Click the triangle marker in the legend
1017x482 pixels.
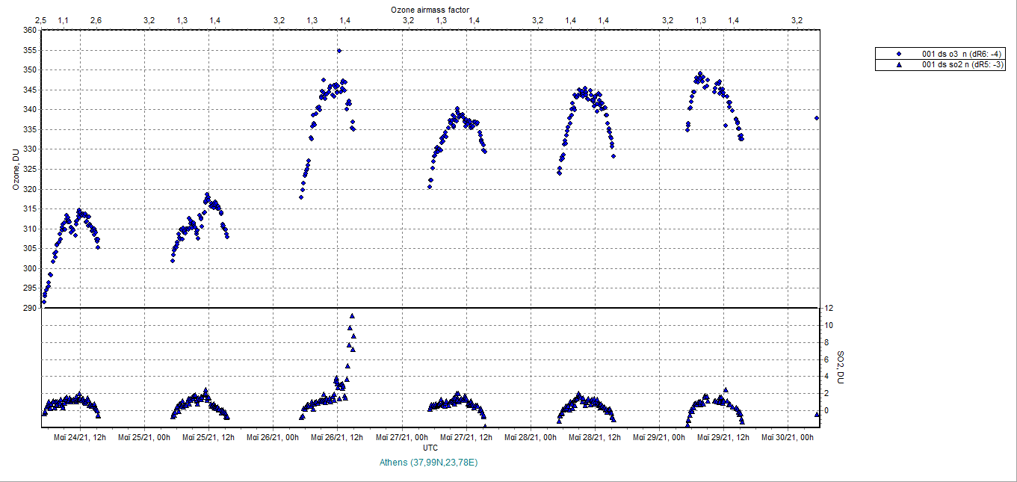click(899, 65)
